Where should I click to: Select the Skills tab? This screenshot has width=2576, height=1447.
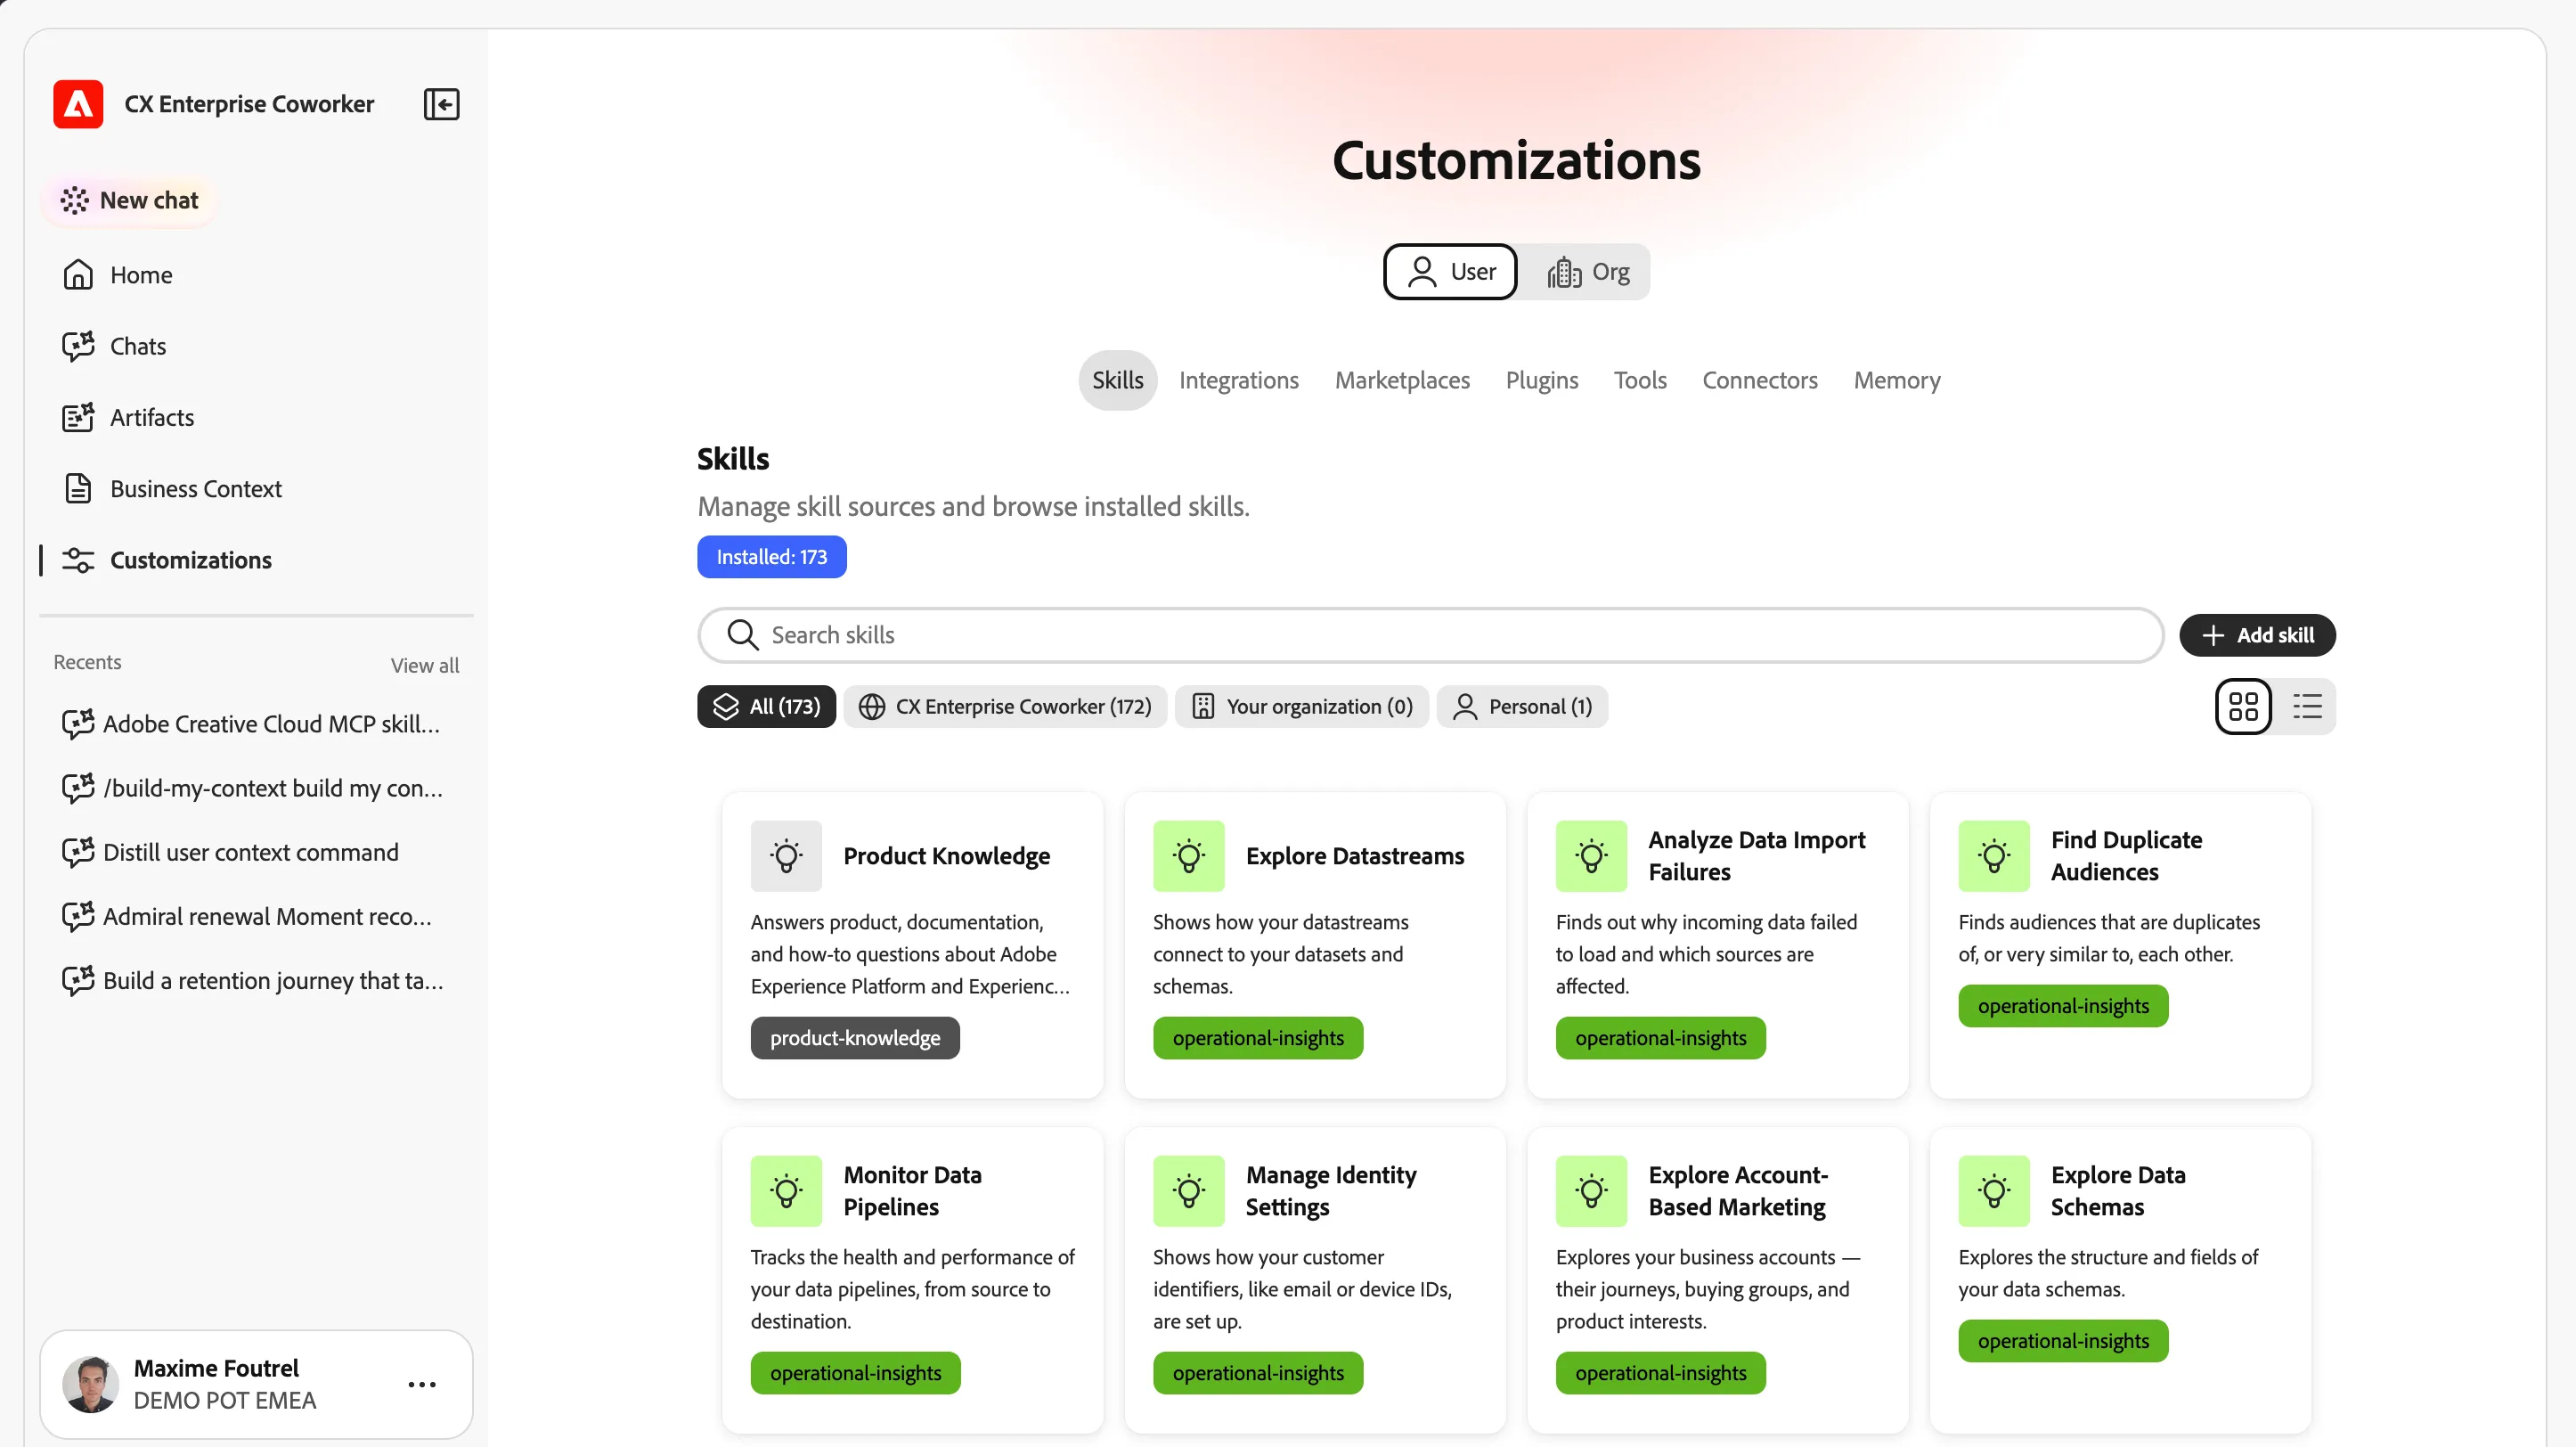[1117, 380]
